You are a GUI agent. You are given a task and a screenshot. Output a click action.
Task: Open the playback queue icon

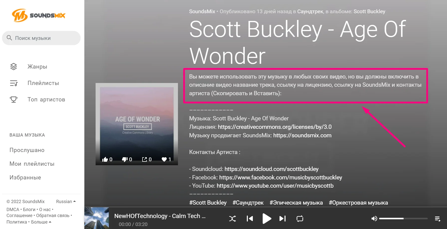(x=438, y=219)
